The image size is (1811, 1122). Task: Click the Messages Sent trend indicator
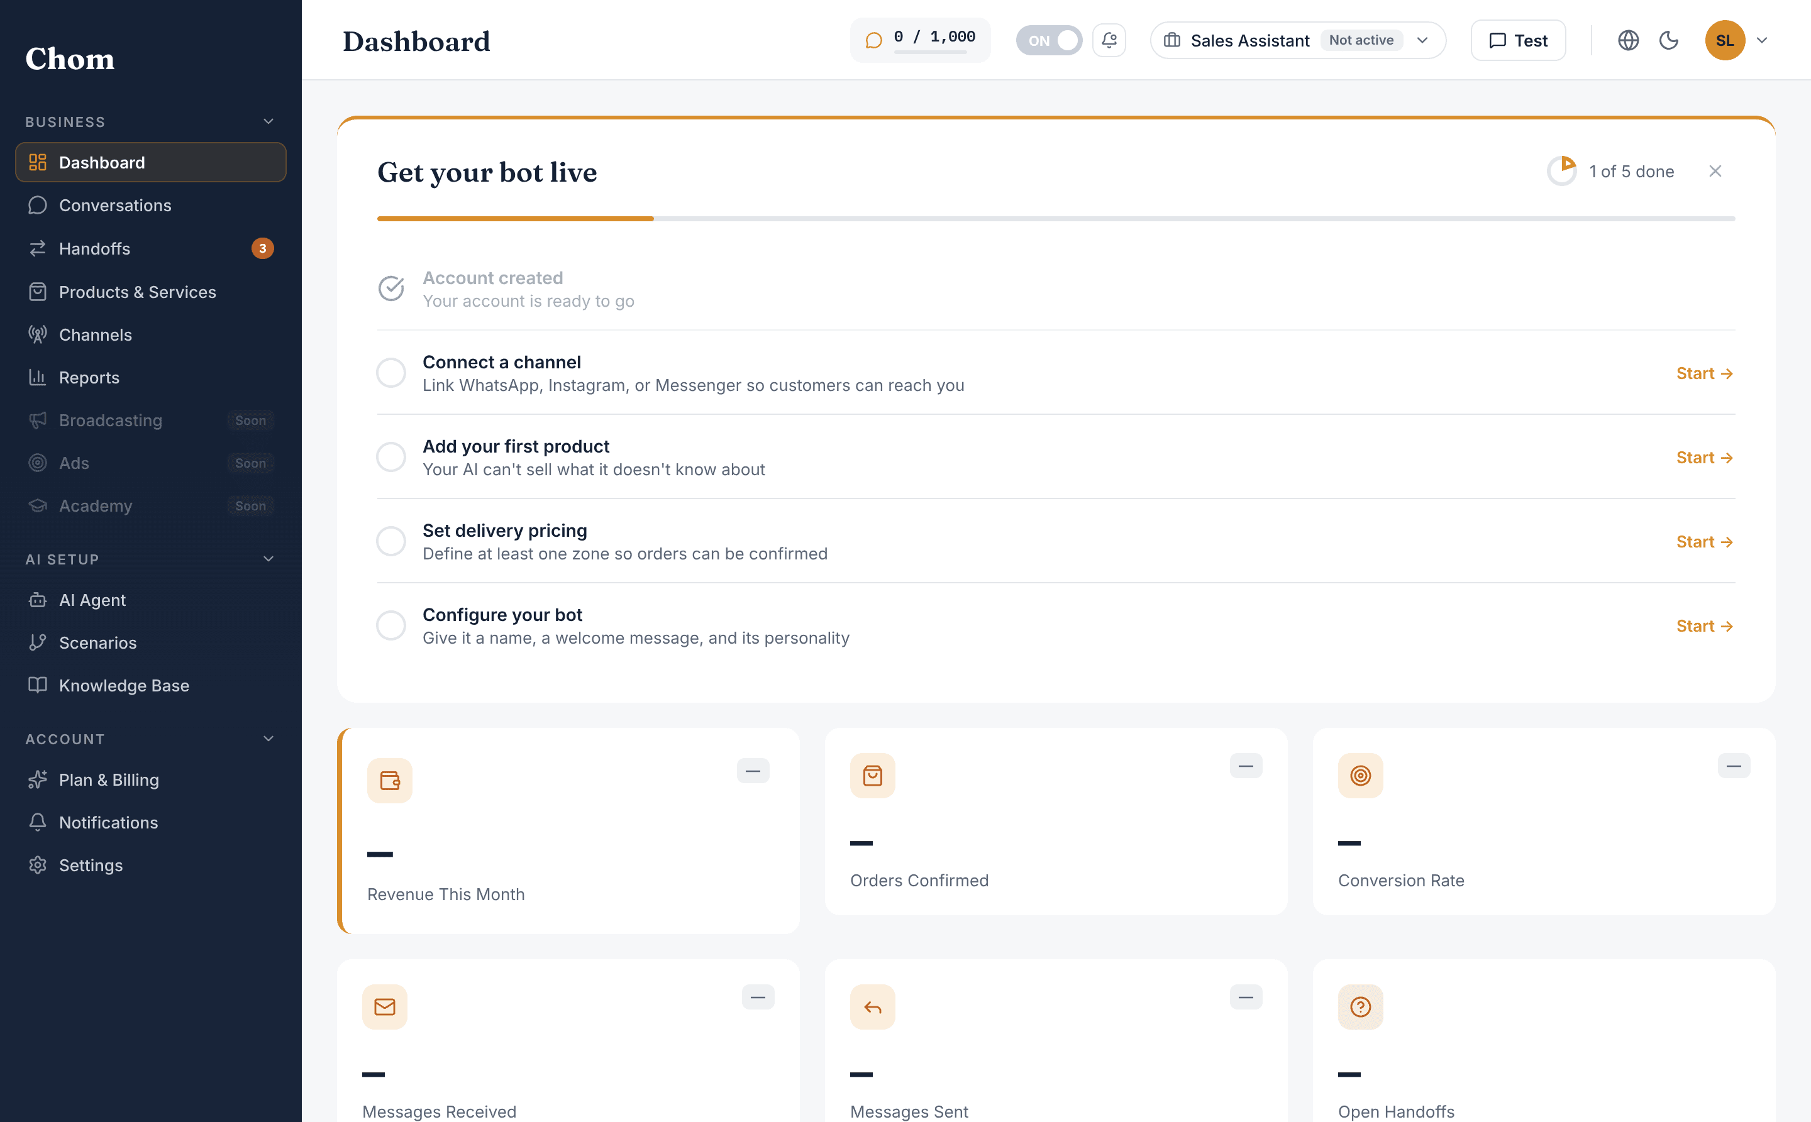1246,998
